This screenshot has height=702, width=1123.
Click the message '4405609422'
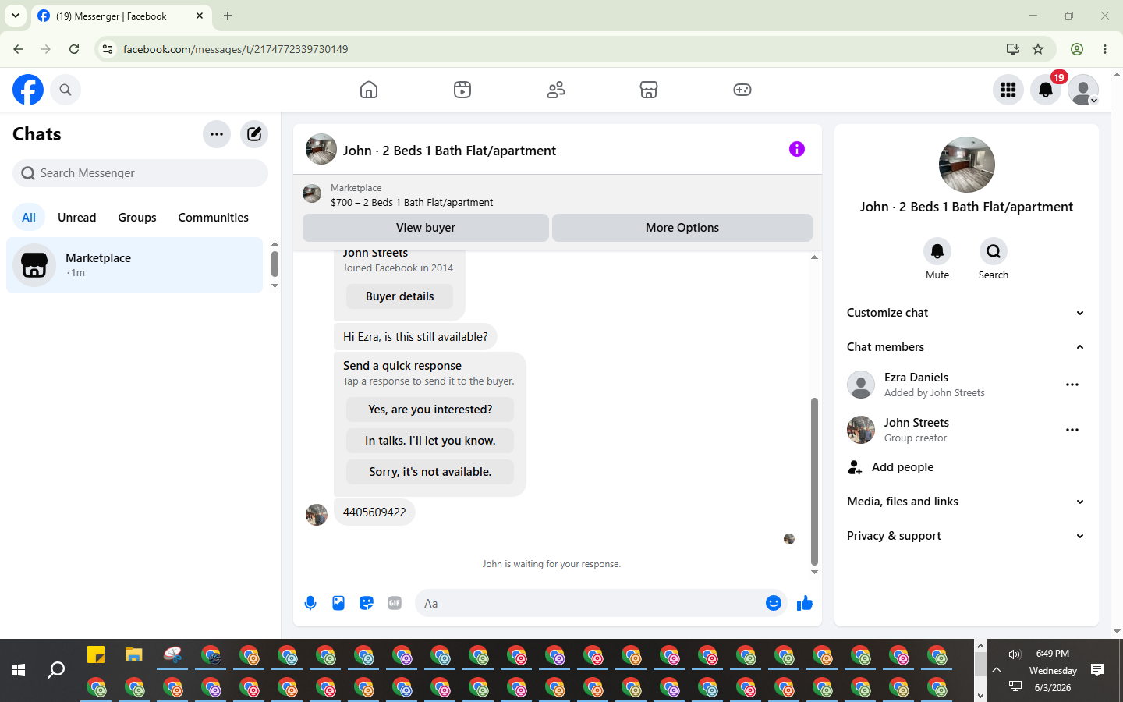(374, 512)
